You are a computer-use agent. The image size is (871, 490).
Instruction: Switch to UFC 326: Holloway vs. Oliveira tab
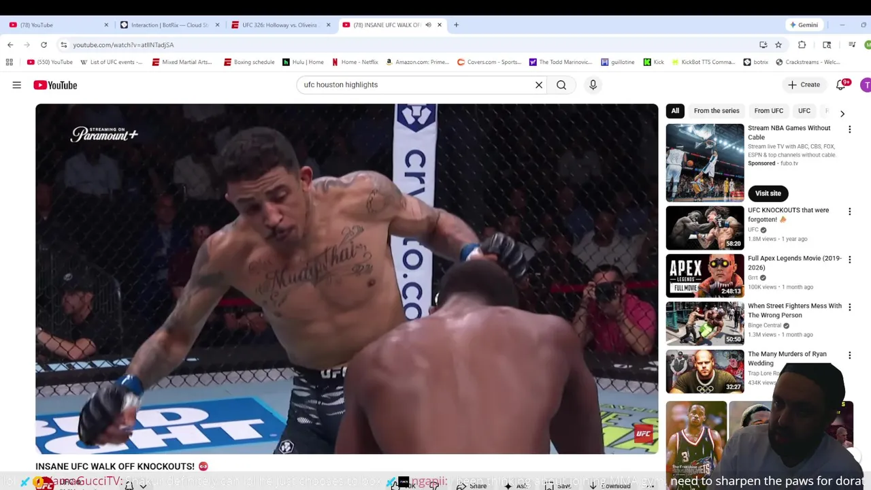(281, 25)
